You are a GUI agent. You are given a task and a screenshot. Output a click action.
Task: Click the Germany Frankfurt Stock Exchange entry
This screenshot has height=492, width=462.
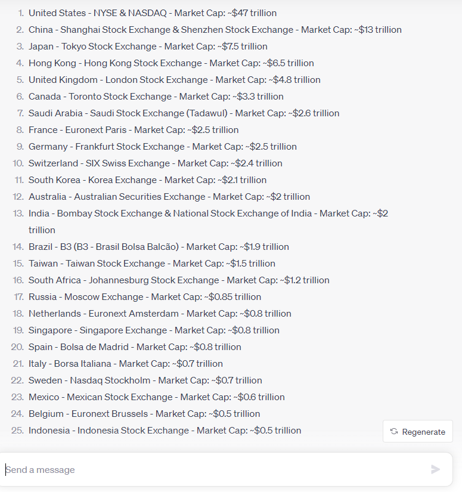162,147
